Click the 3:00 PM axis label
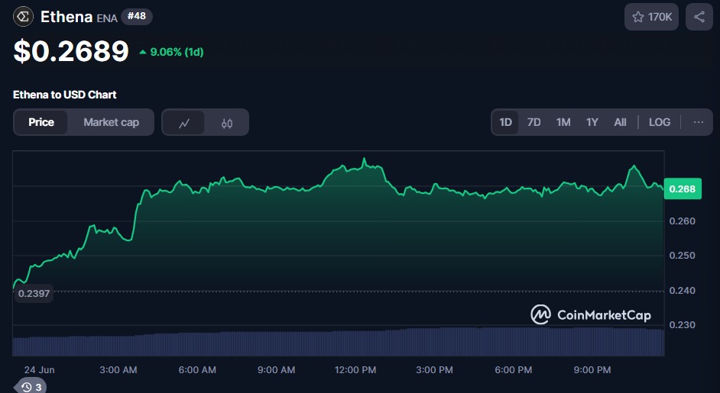 tap(434, 370)
